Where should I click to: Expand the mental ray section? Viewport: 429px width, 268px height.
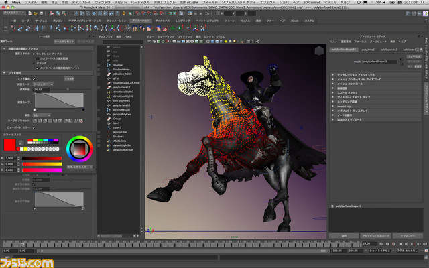coord(333,106)
